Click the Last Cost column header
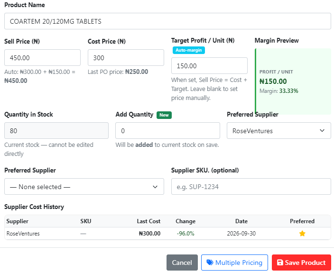Viewport: 334px width, 272px height. pos(148,221)
